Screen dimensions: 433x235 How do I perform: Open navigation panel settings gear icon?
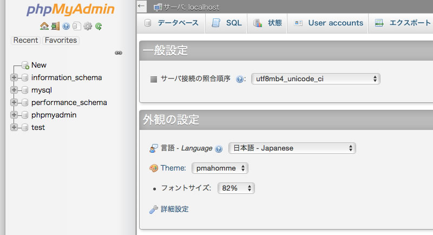pyautogui.click(x=88, y=26)
